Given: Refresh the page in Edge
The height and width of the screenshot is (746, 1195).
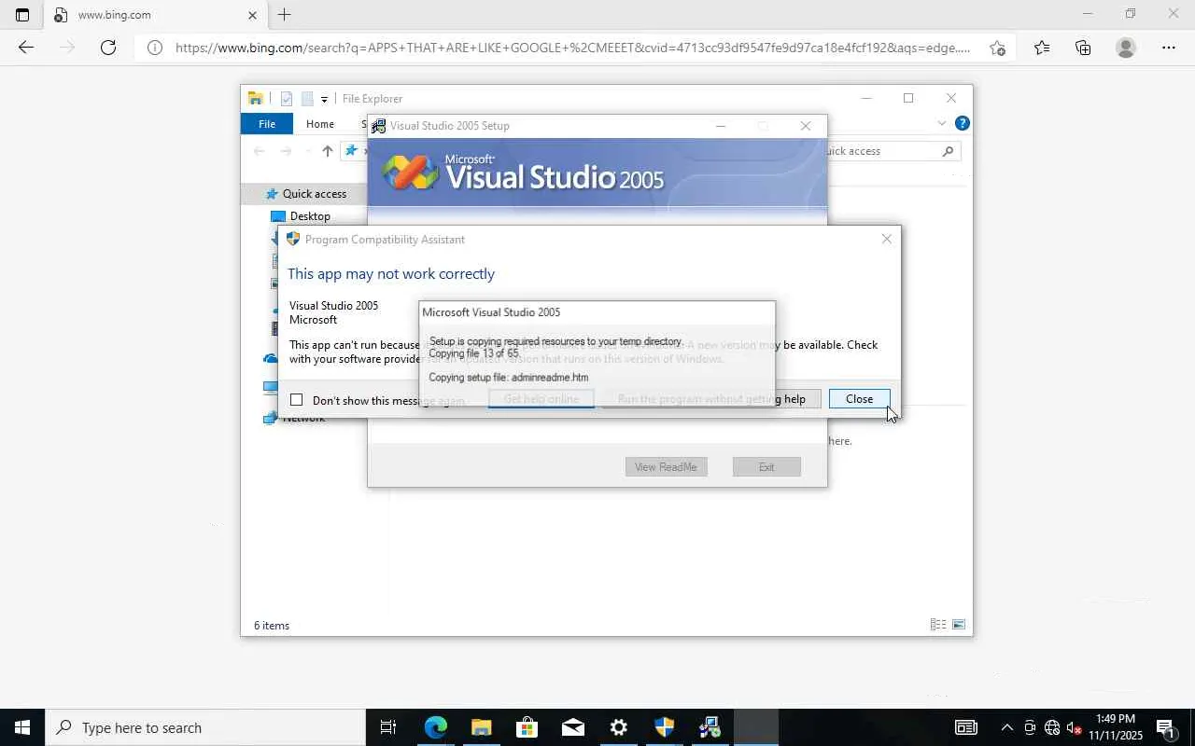Looking at the screenshot, I should [108, 48].
